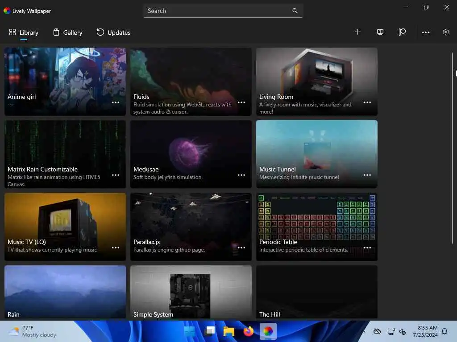457x342 pixels.
Task: Open File Explorer from the taskbar
Action: tap(229, 331)
